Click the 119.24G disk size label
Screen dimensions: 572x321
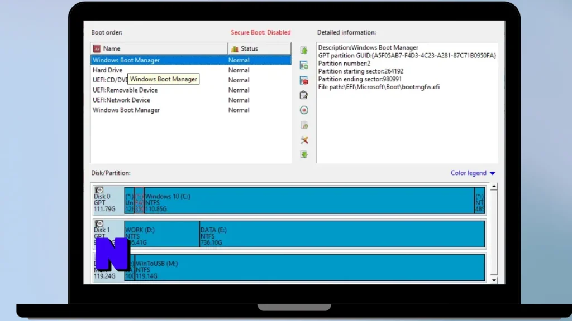coord(104,276)
